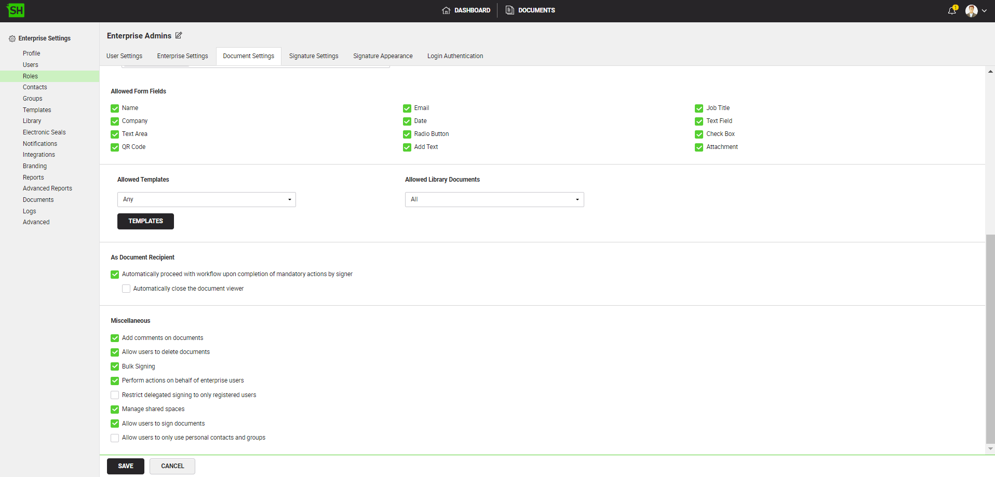This screenshot has height=477, width=995.
Task: Uncheck the Bulk Signing checkbox
Action: click(115, 366)
